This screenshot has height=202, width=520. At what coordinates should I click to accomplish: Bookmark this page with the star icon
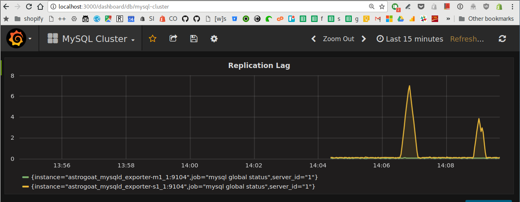point(382,7)
